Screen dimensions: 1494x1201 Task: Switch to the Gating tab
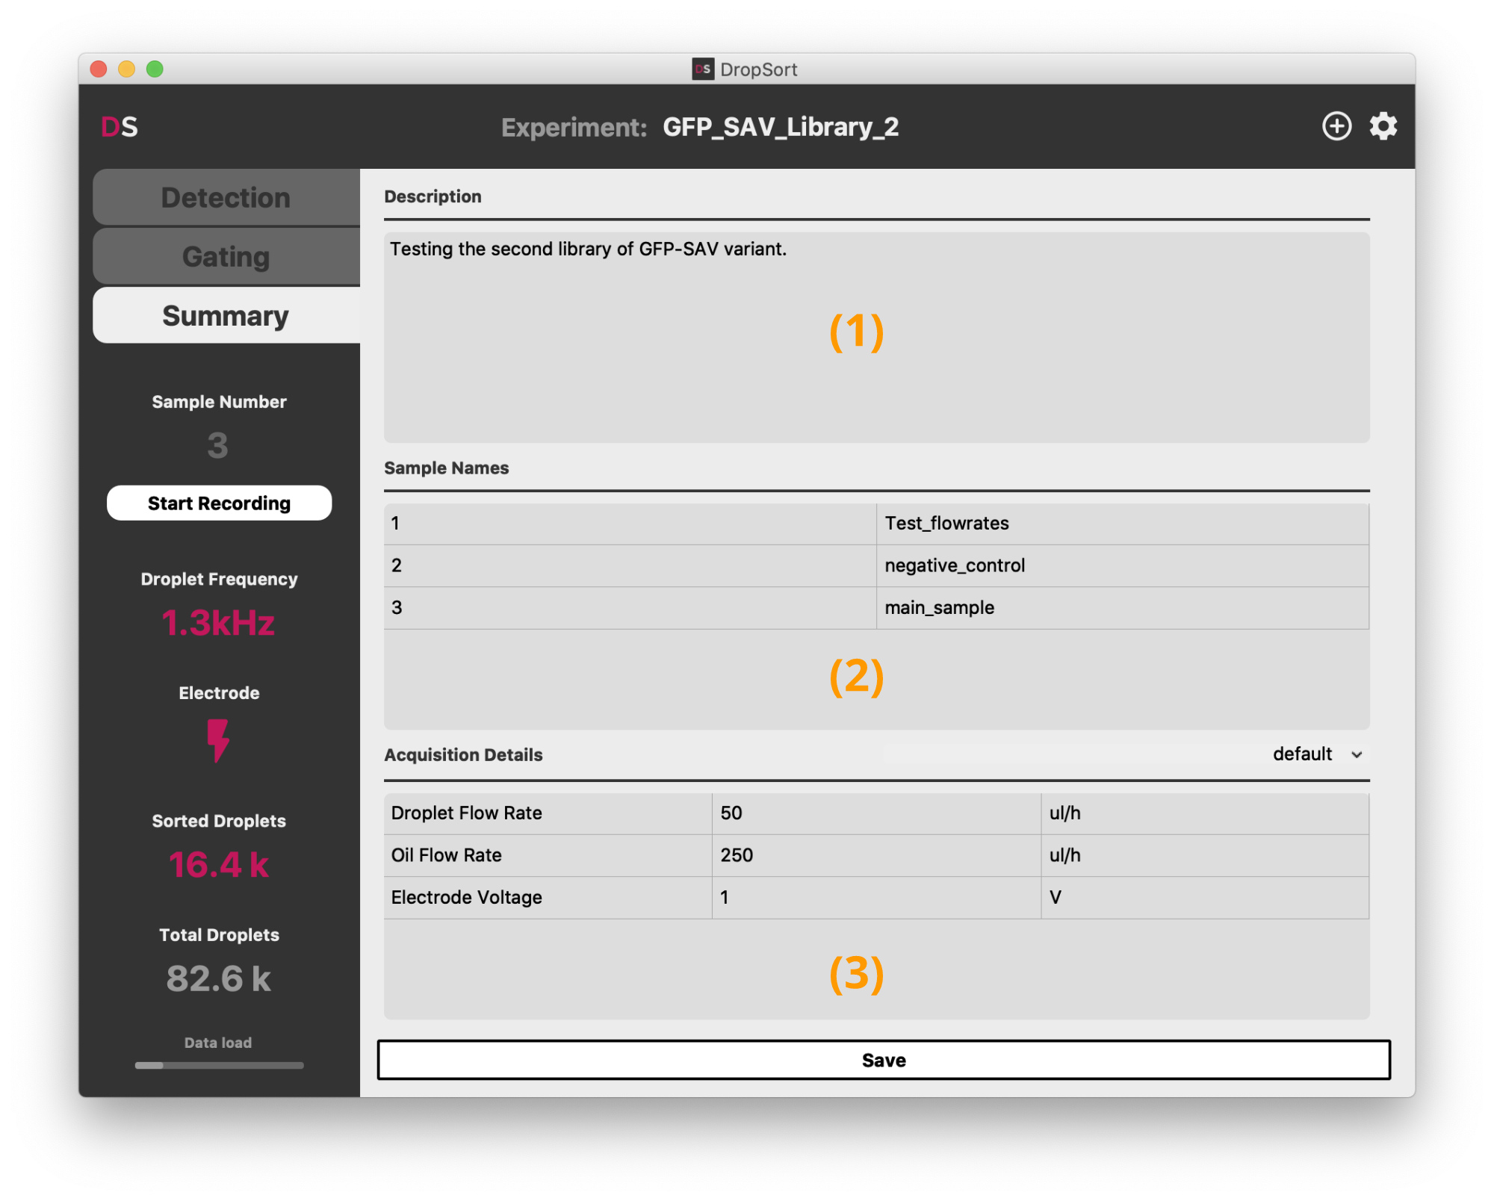coord(226,257)
